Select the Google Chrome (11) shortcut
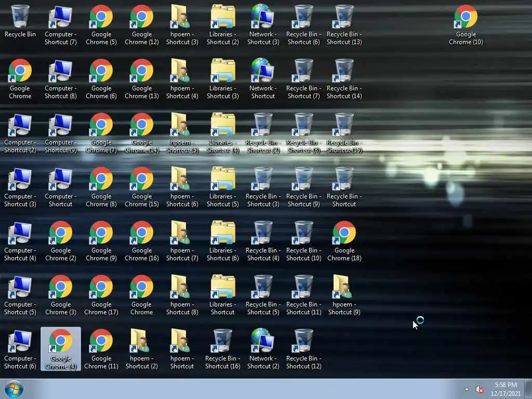This screenshot has height=399, width=532. (101, 349)
